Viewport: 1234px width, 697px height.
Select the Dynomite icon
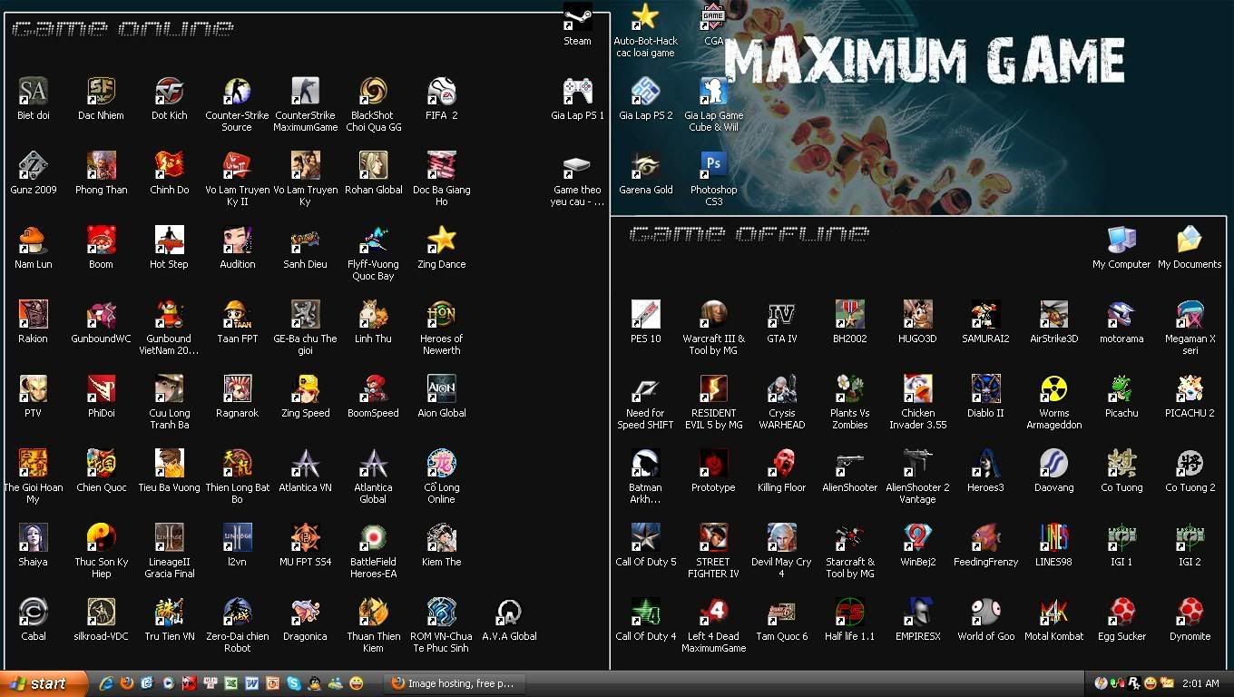[1190, 613]
